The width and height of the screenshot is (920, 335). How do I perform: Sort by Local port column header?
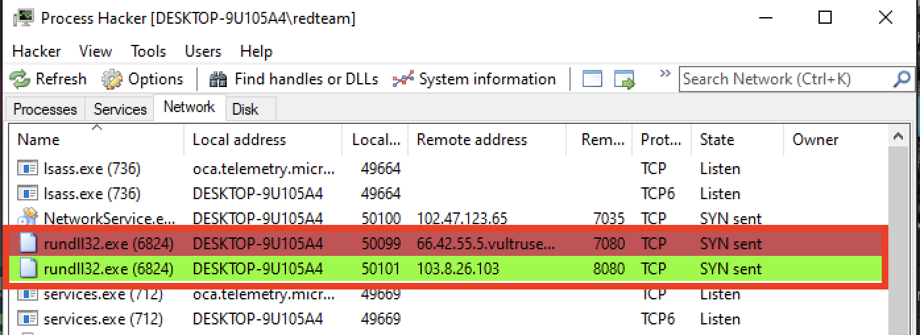(376, 140)
